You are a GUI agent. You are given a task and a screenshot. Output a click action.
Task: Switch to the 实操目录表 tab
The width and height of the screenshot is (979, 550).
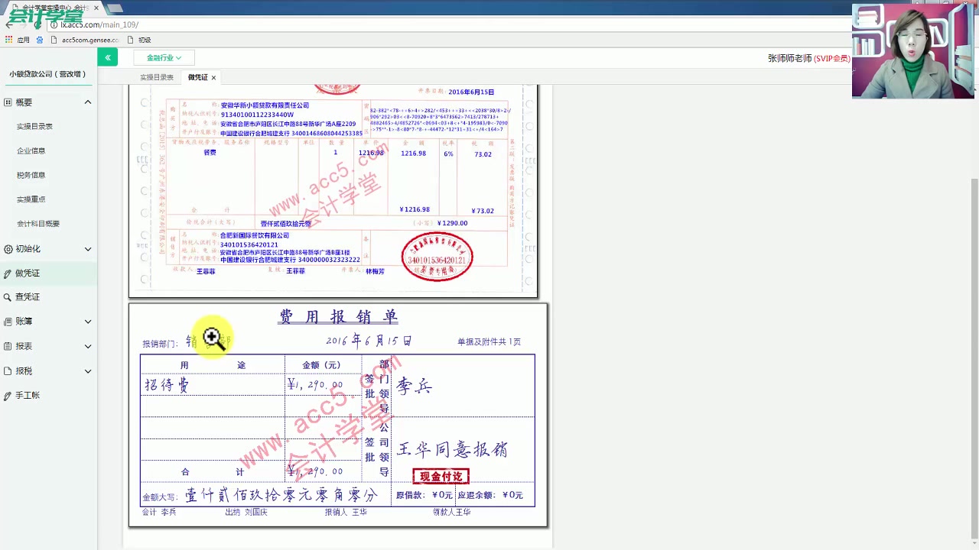(x=156, y=76)
